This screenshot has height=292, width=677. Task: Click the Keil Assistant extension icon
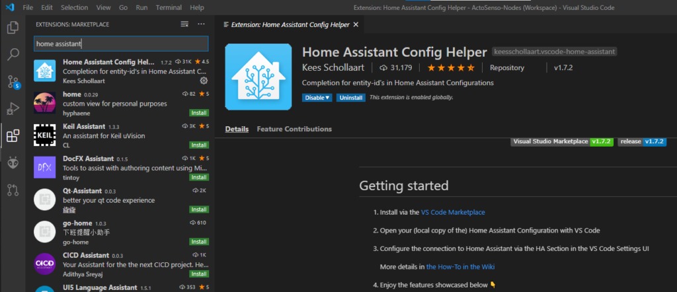(x=45, y=135)
